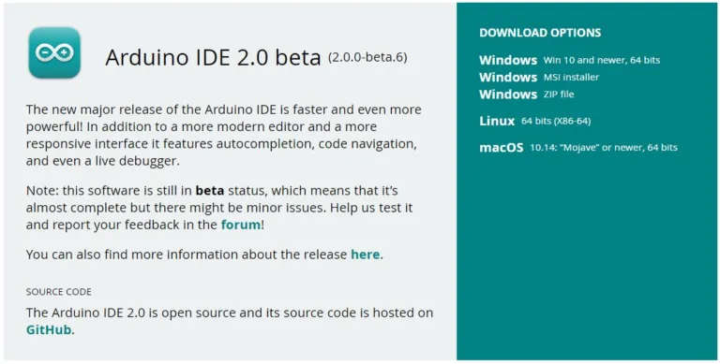Click the paragraph starting 'The new major release'

click(224, 136)
